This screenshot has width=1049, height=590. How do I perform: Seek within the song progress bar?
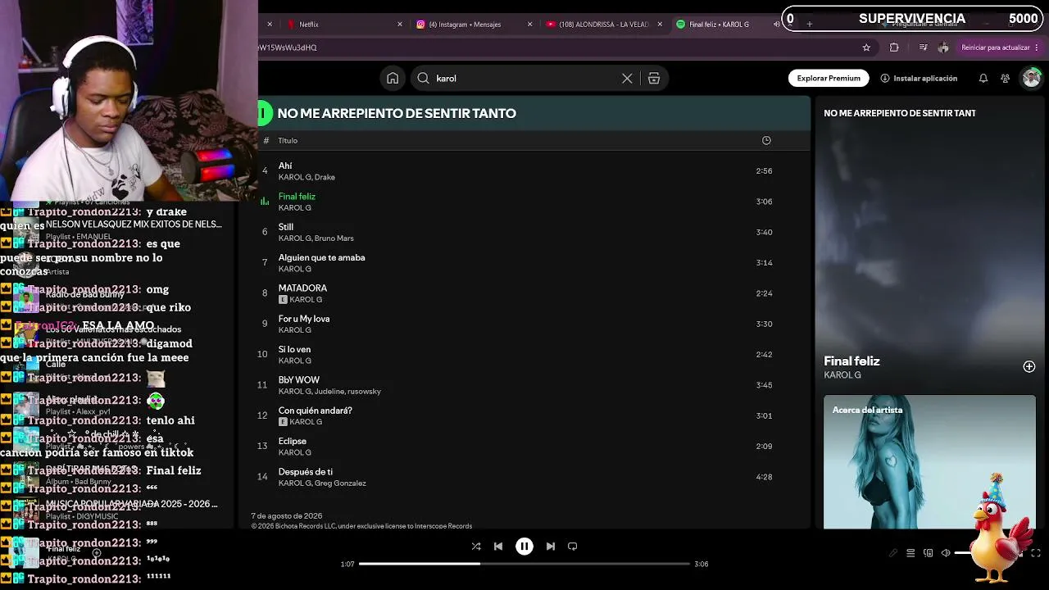(524, 564)
